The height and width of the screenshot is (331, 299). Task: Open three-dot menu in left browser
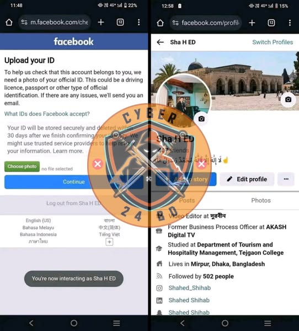click(x=138, y=22)
